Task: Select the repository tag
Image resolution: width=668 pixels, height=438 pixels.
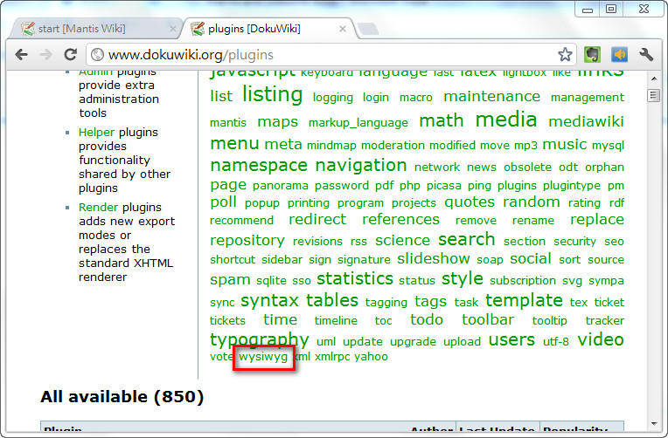Action: click(247, 241)
